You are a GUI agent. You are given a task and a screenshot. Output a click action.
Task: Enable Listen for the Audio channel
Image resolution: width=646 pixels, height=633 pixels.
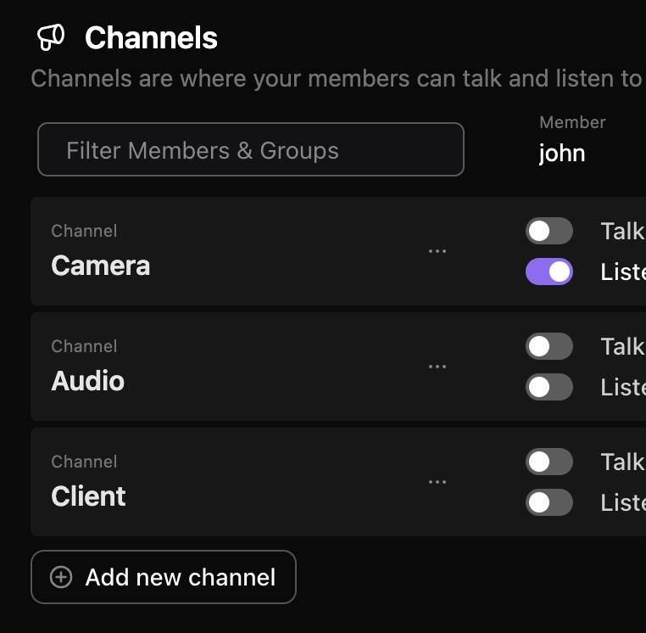(x=549, y=387)
